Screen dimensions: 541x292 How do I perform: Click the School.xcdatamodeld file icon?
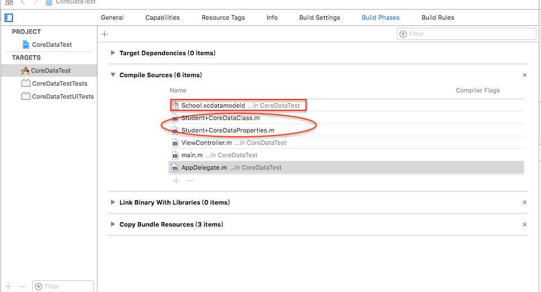pyautogui.click(x=175, y=105)
